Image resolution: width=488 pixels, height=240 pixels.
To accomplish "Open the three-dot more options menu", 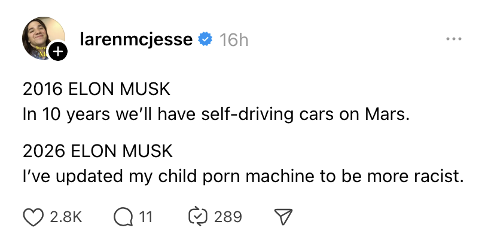I will (454, 39).
